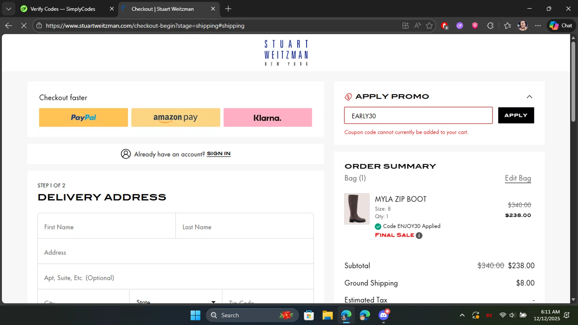Open the Myla Zip Boot thumbnail
This screenshot has height=325, width=578.
357,209
